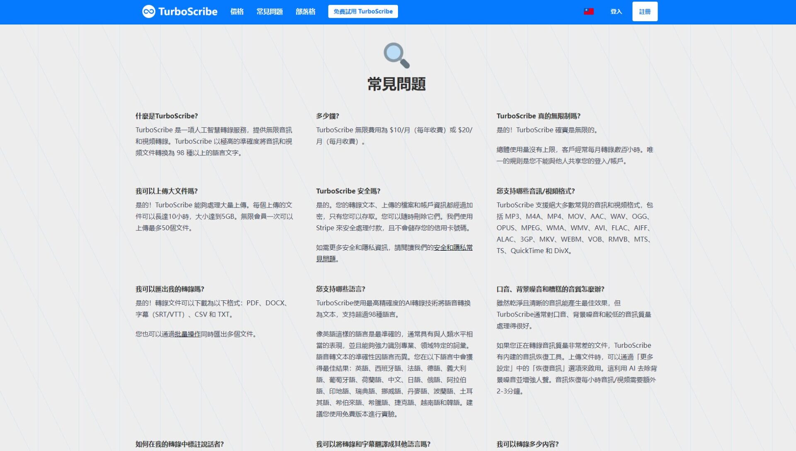
Task: Open the 部落格 page
Action: [x=306, y=12]
